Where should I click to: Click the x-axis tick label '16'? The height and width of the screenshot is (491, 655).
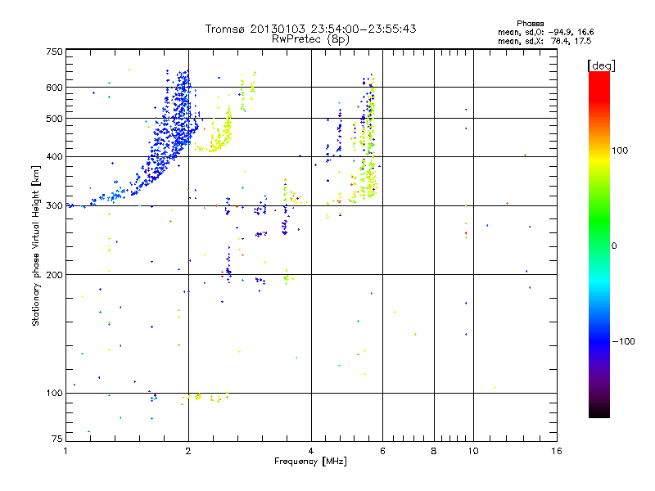click(x=557, y=451)
